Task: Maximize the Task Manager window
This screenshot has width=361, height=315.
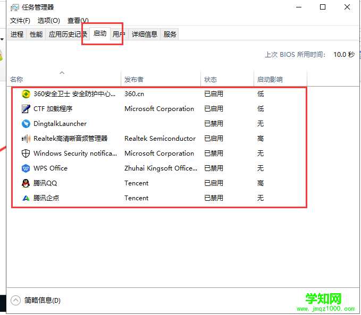Action: [323, 7]
